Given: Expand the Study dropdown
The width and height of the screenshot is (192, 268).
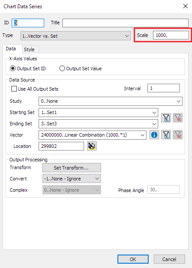Looking at the screenshot, I should tap(111, 101).
